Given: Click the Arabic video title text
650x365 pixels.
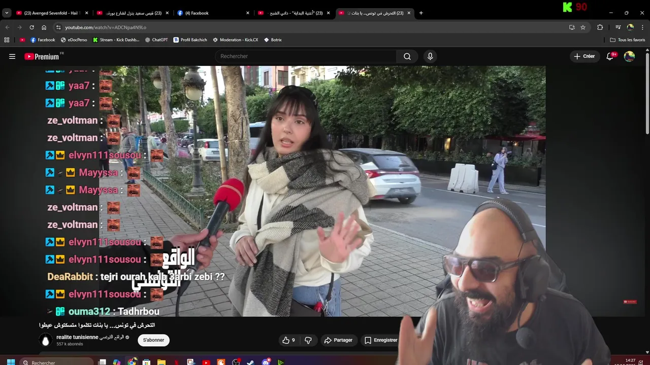Looking at the screenshot, I should [97, 325].
